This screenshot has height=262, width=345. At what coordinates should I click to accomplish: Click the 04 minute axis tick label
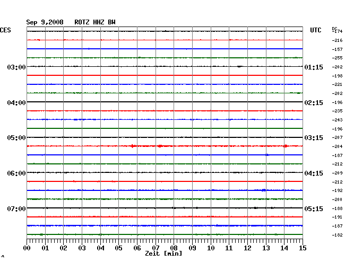pos(100,248)
